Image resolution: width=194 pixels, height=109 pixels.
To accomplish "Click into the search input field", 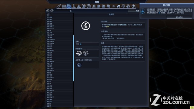I will coord(62,11).
